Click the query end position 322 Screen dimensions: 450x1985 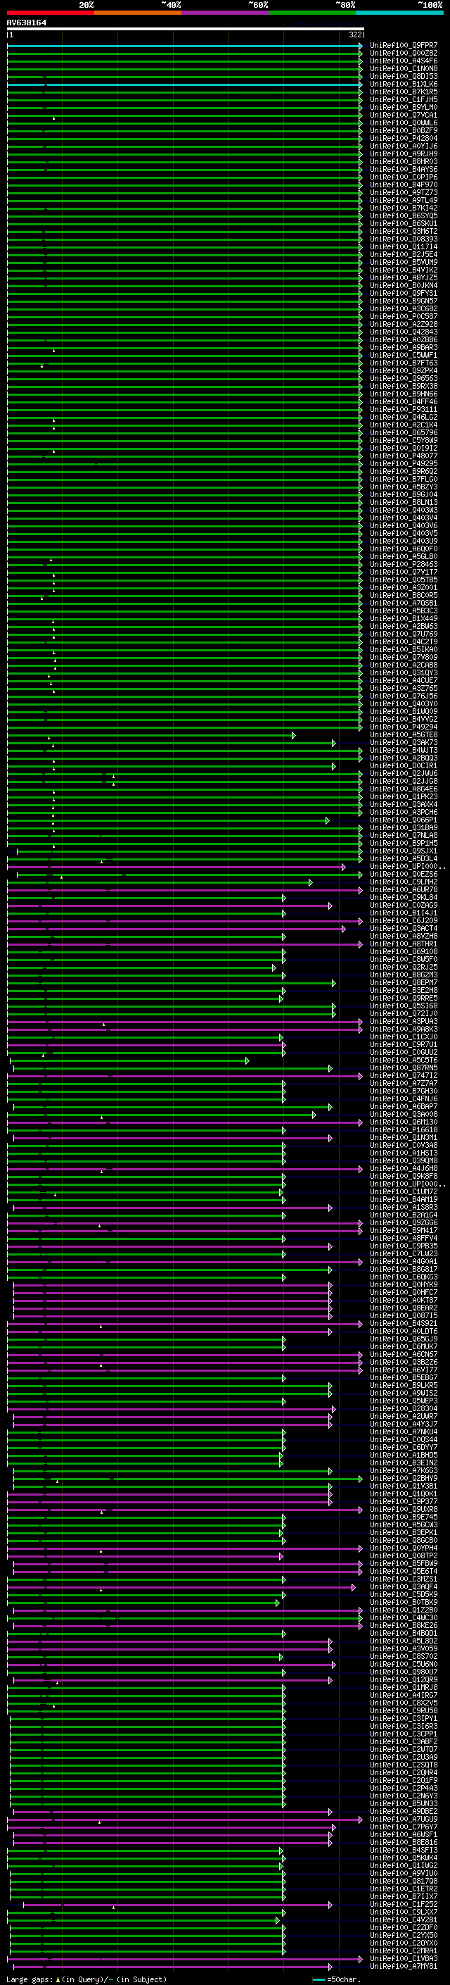(x=354, y=35)
